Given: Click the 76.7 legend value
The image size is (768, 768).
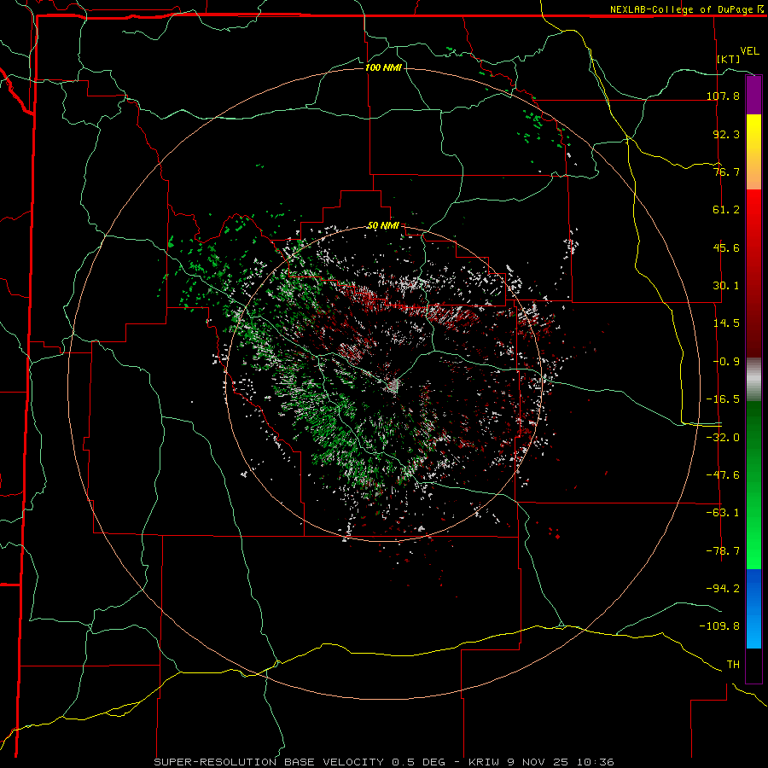Looking at the screenshot, I should point(726,172).
